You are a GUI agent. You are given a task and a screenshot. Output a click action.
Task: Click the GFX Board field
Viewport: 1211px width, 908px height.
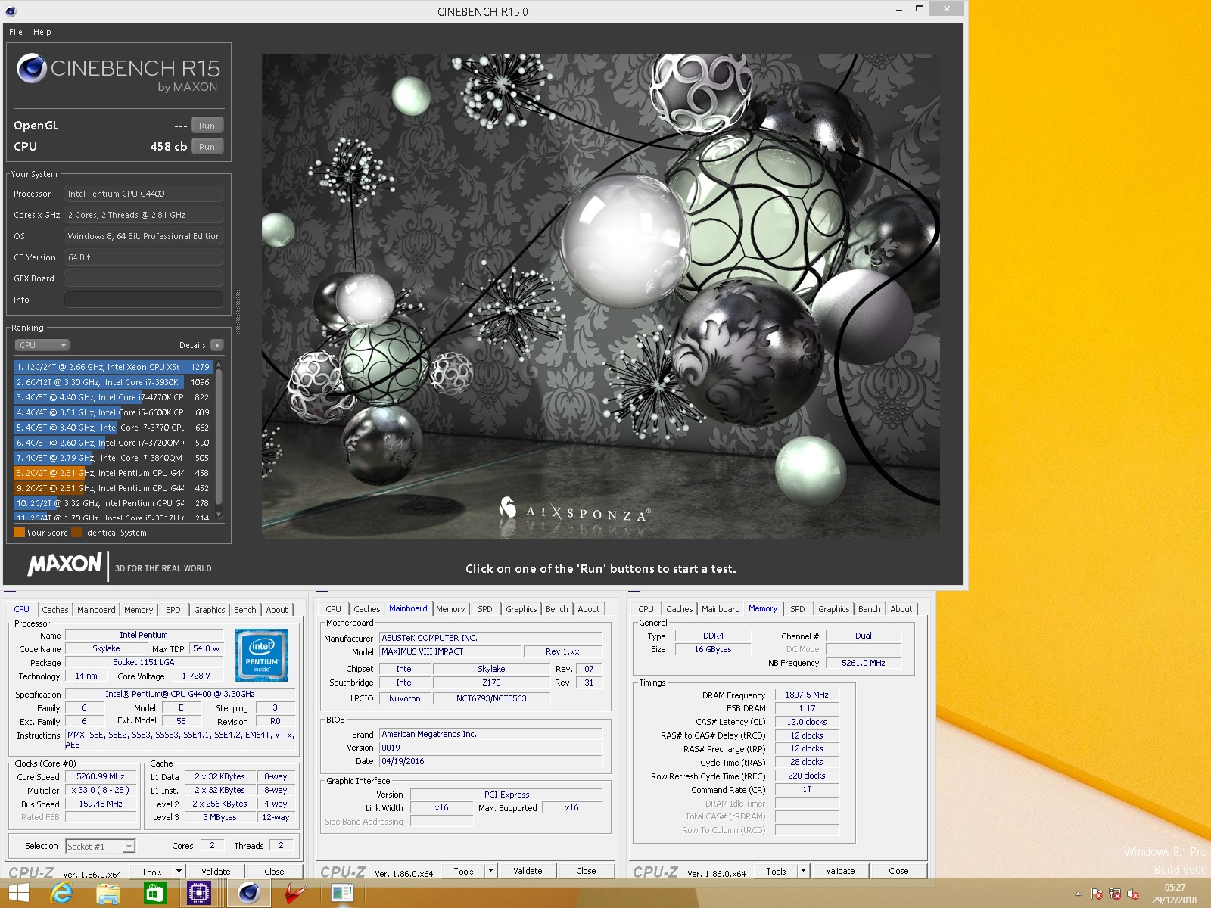pos(144,278)
